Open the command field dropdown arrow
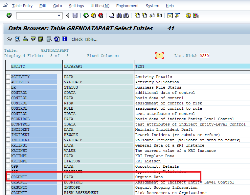The width and height of the screenshot is (250, 195). (59, 15)
